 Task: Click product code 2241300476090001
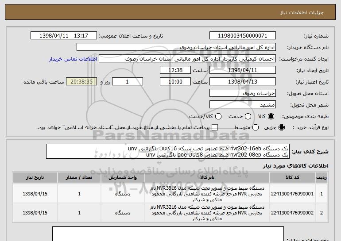[292, 194]
